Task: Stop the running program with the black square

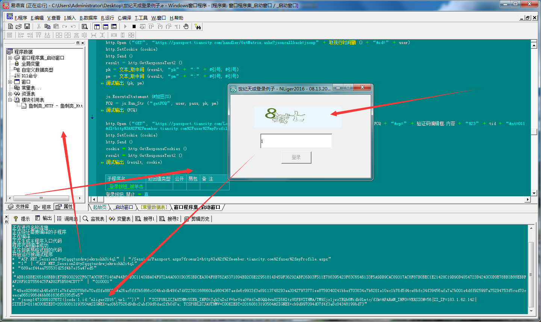Action: click(134, 26)
